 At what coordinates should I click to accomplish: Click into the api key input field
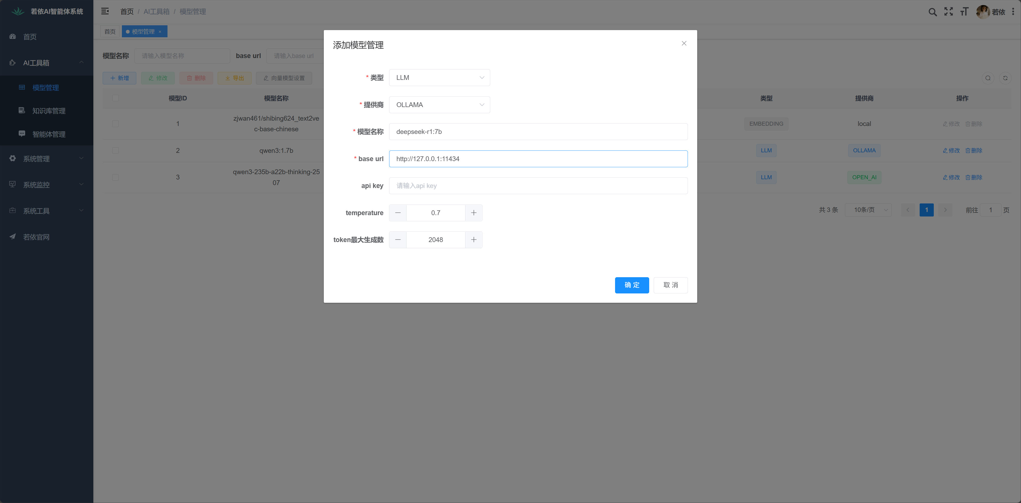pyautogui.click(x=538, y=186)
